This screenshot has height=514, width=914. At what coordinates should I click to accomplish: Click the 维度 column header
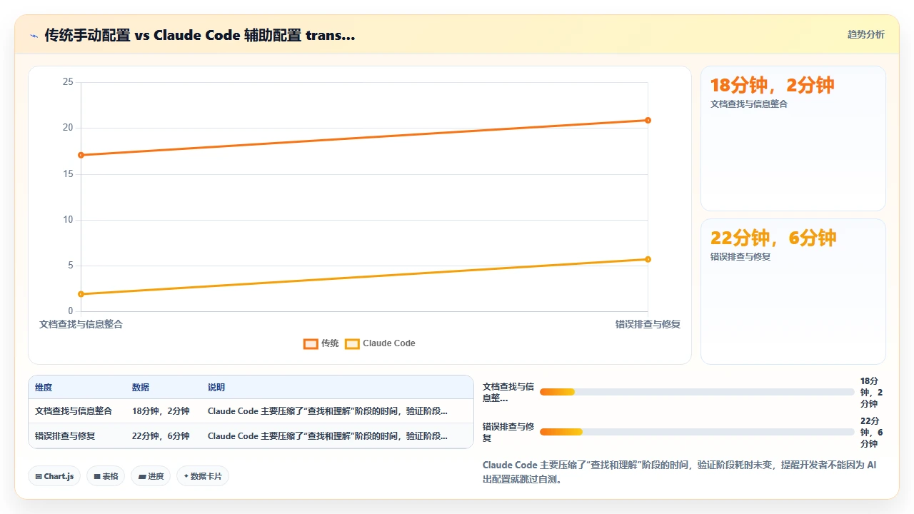pos(44,388)
